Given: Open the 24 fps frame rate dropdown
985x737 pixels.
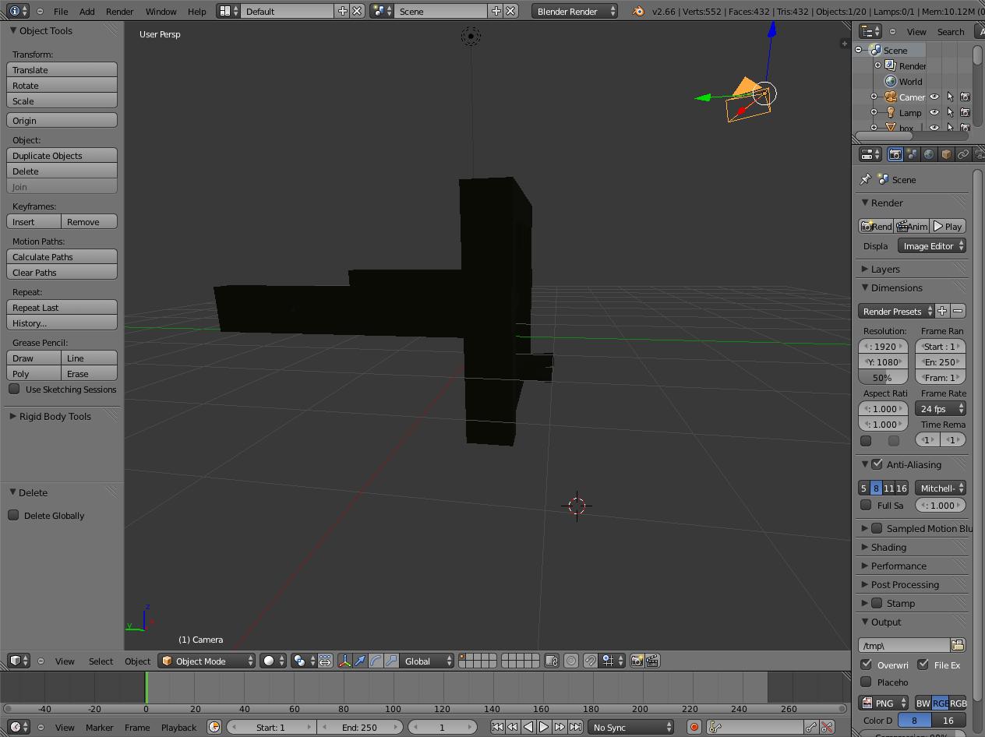Looking at the screenshot, I should click(941, 408).
